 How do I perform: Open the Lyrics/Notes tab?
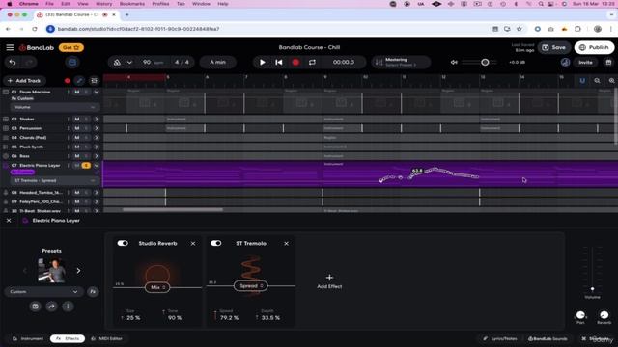point(500,338)
